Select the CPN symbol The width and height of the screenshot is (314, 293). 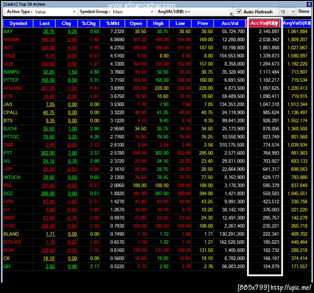tap(8, 201)
